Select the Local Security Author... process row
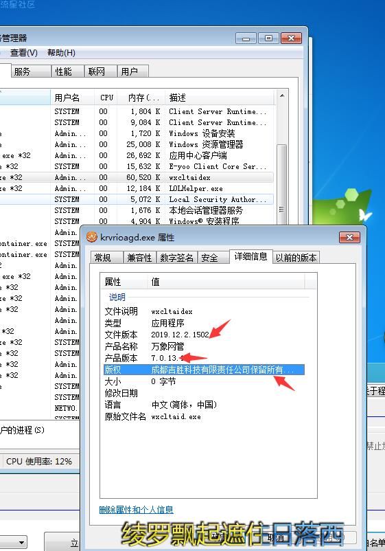The width and height of the screenshot is (385, 551). tap(137, 199)
